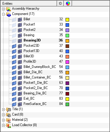Click the Card folder icon
The height and width of the screenshot is (132, 110).
pos(9,115)
